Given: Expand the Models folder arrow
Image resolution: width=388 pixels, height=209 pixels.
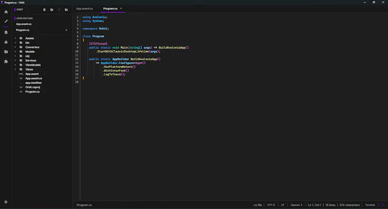Looking at the screenshot, I should pos(15,51).
